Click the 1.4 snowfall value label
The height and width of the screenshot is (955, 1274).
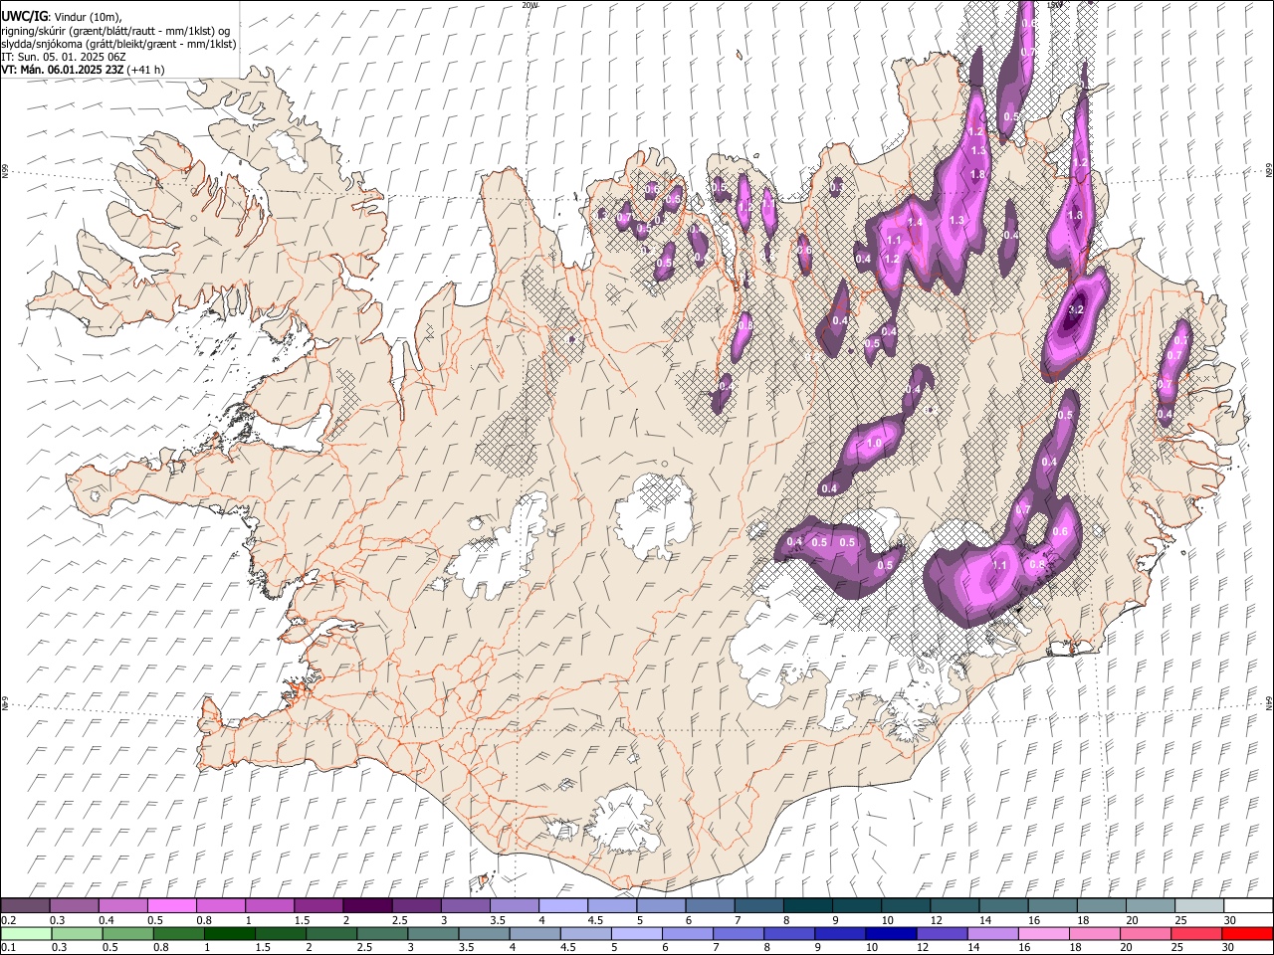click(915, 223)
